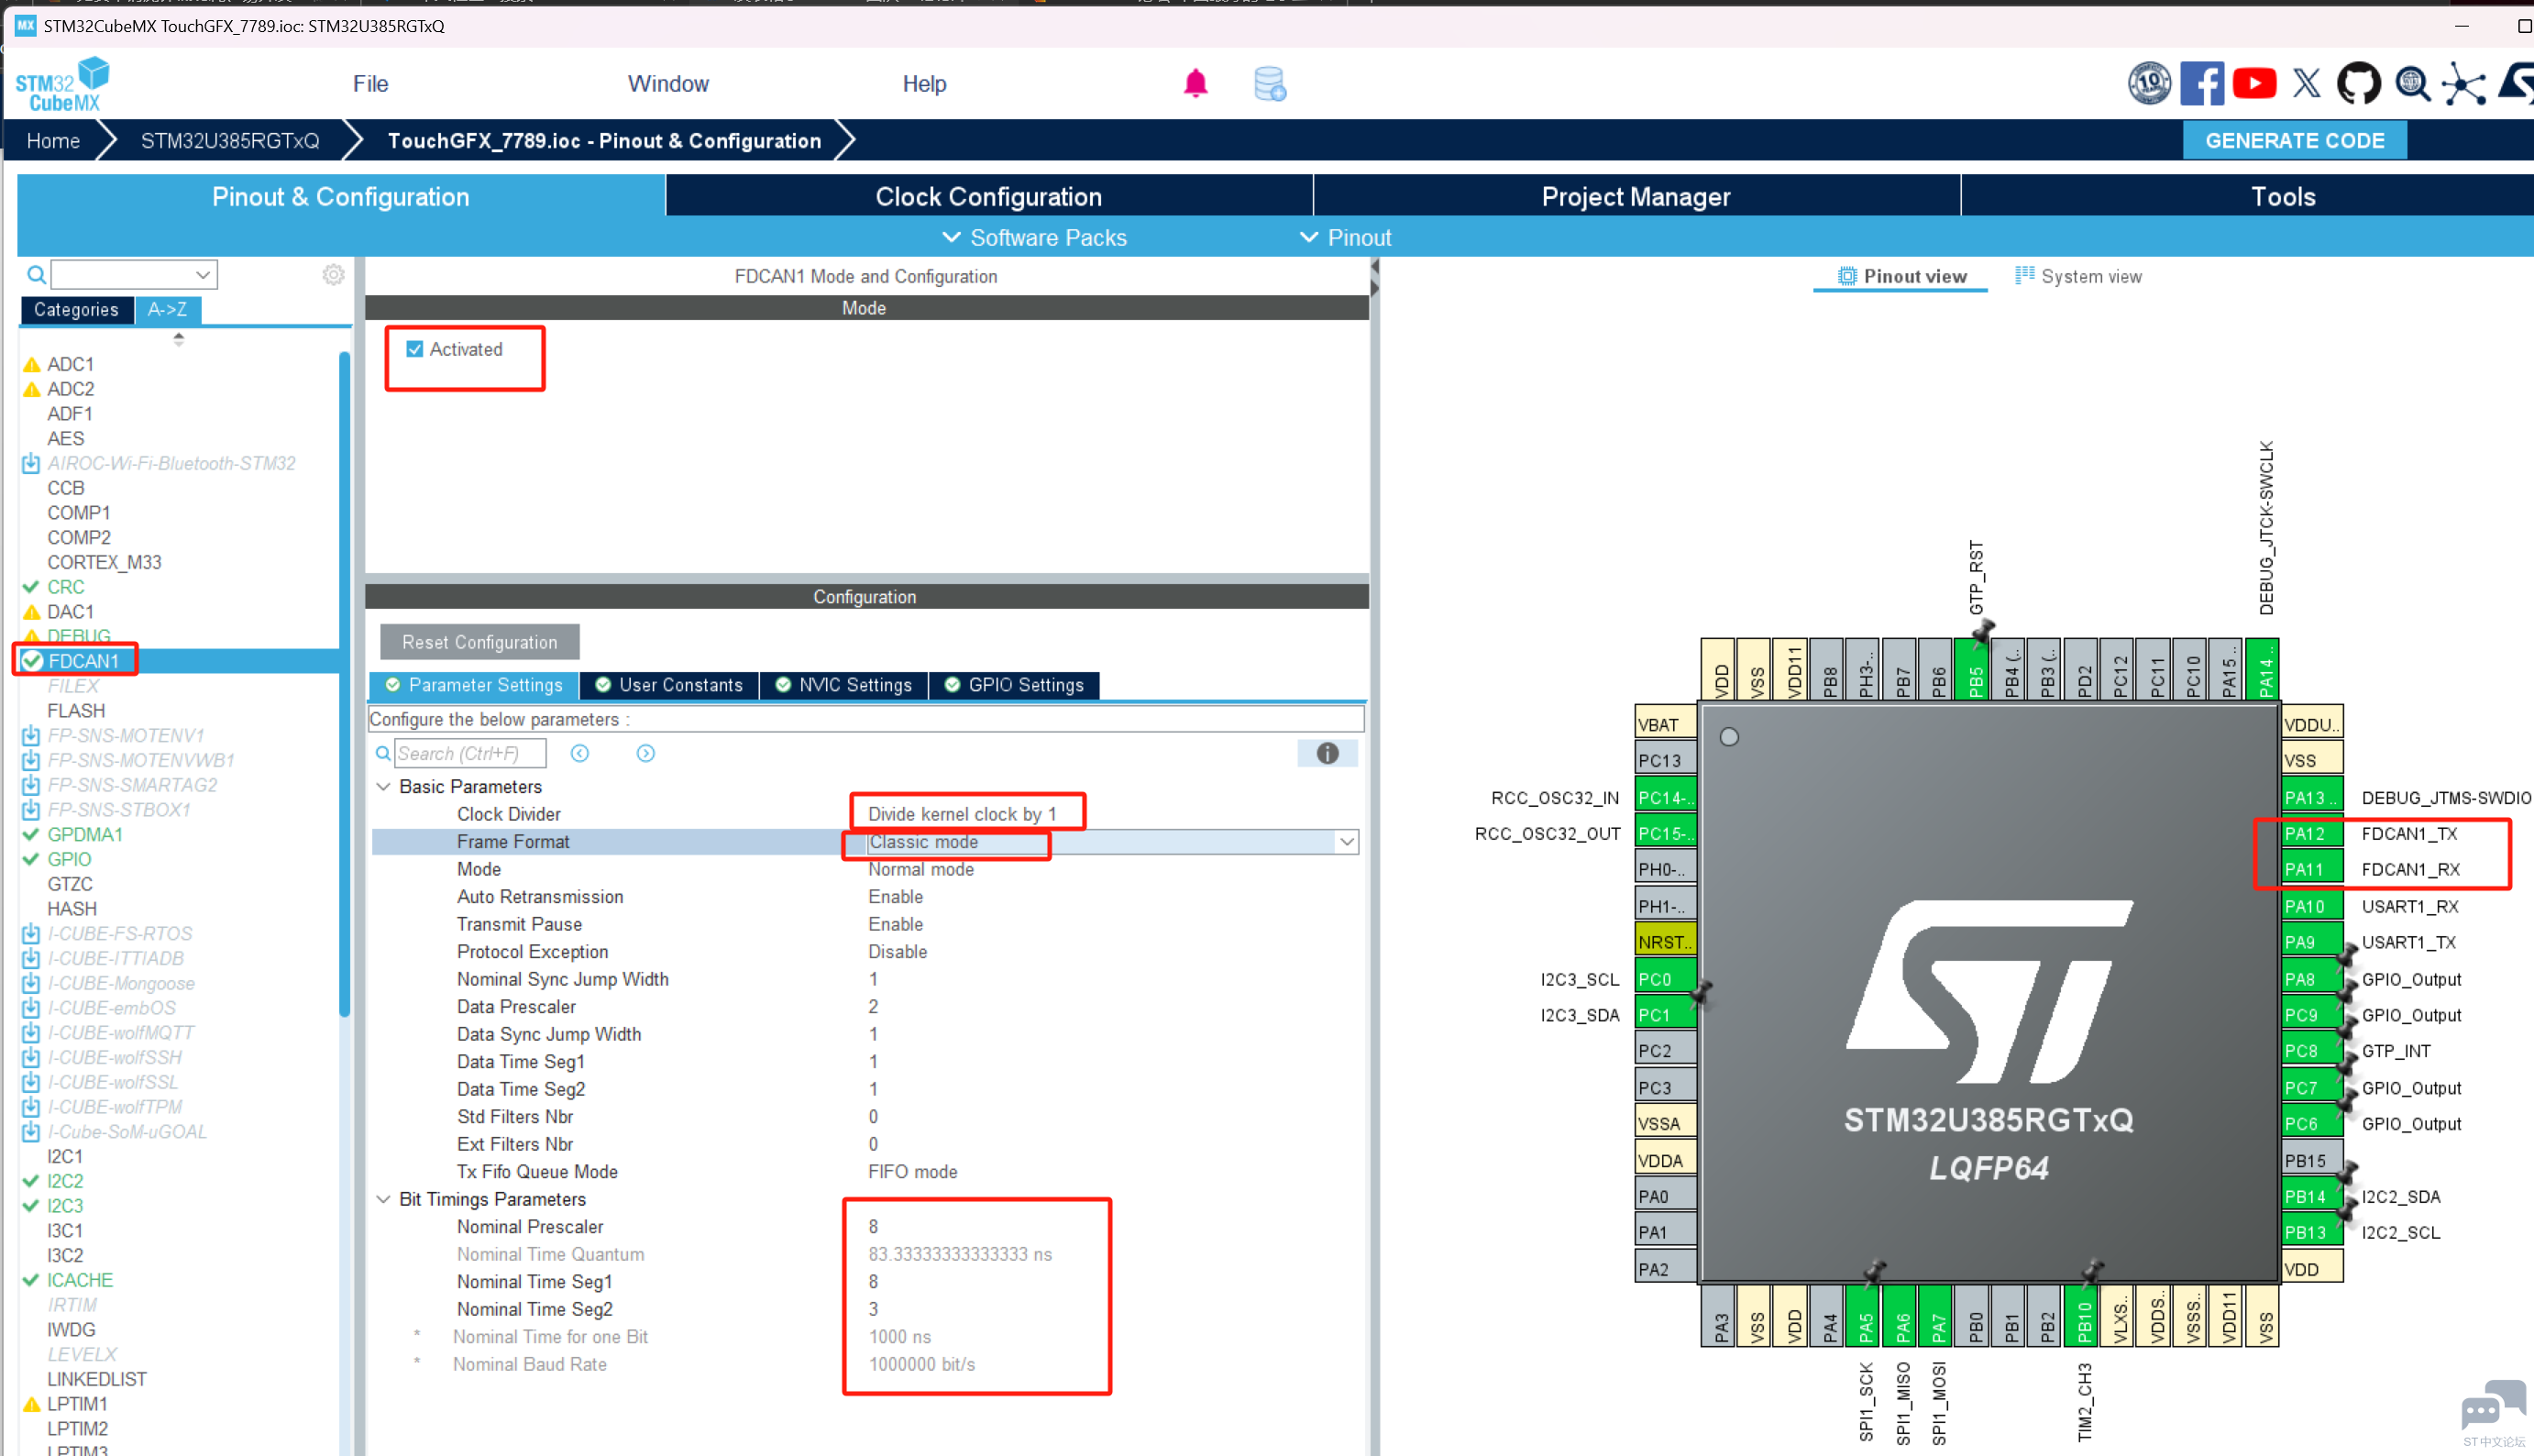Switch to the Clock Configuration tab
Viewport: 2534px width, 1456px height.
click(988, 196)
